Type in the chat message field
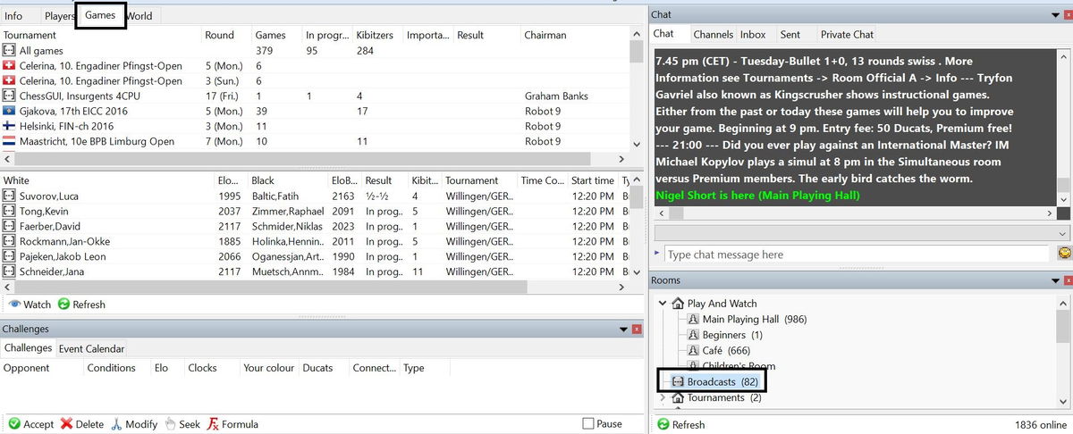Image resolution: width=1073 pixels, height=434 pixels. (856, 255)
